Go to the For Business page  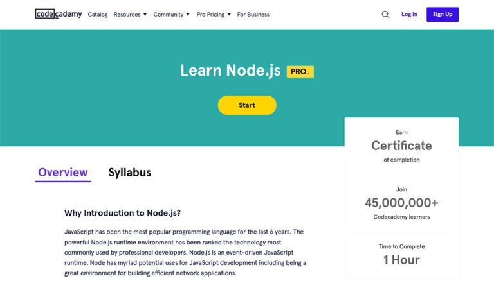[x=253, y=15]
